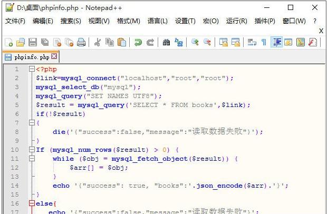The height and width of the screenshot is (214, 328).
Task: Toggle the Indent guide toolbar button
Action: [276, 42]
